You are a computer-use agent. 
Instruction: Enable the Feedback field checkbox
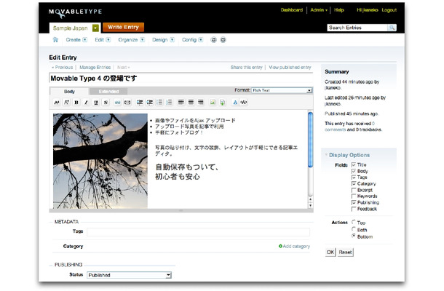pyautogui.click(x=354, y=209)
